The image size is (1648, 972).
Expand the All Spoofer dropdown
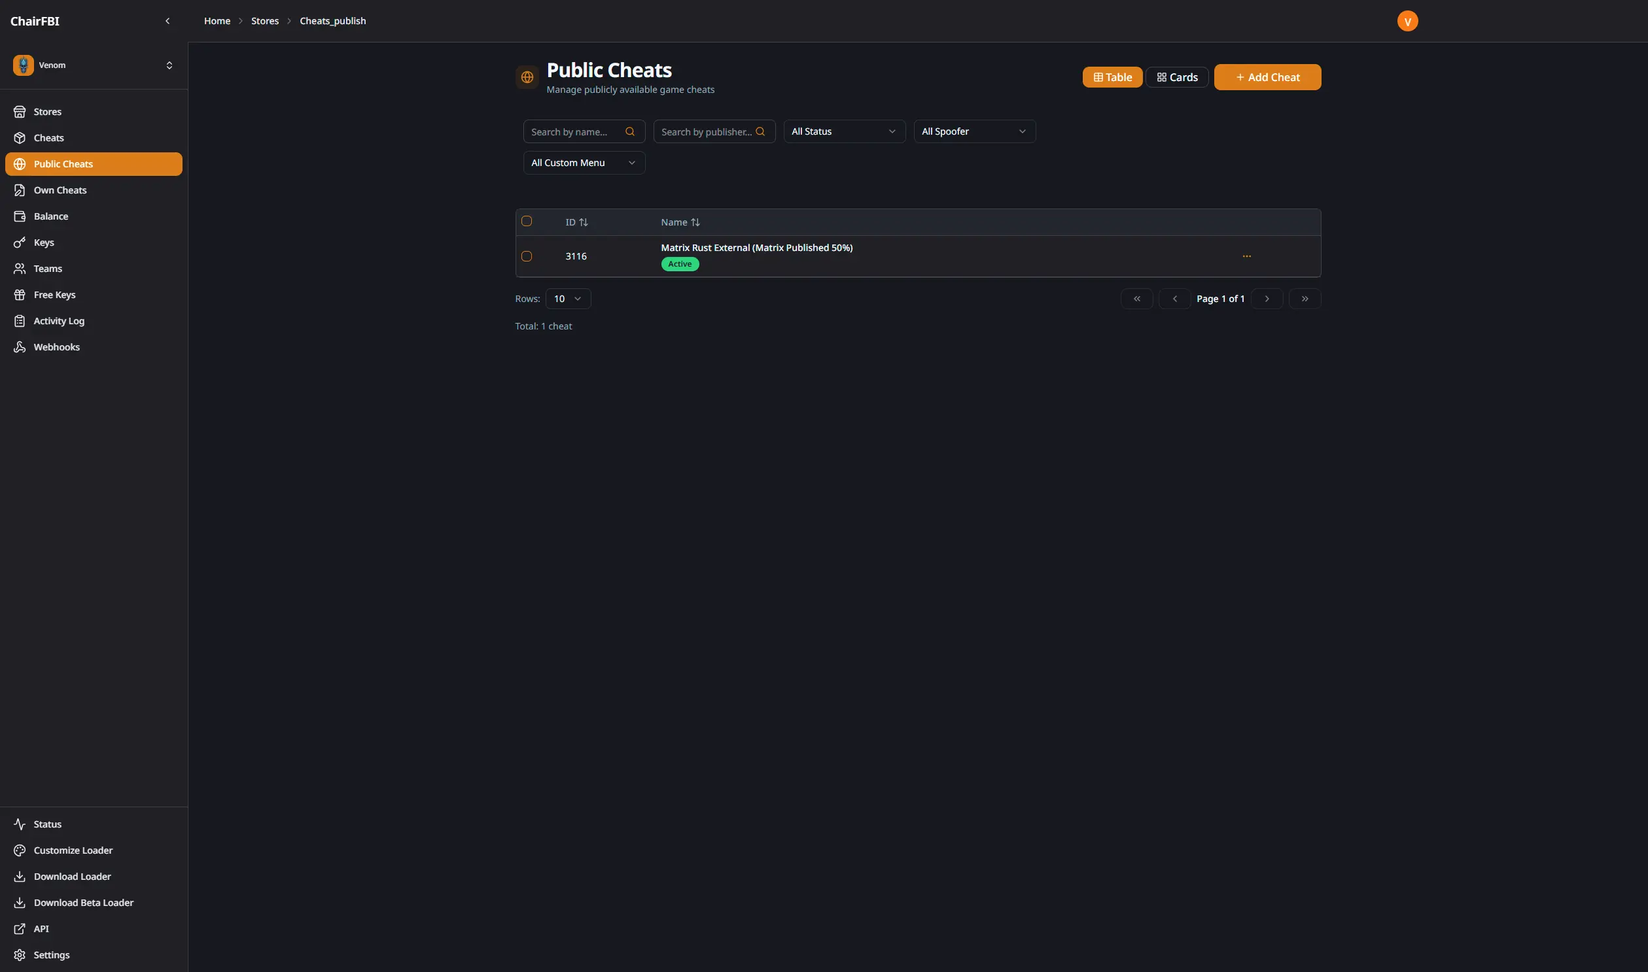point(973,131)
